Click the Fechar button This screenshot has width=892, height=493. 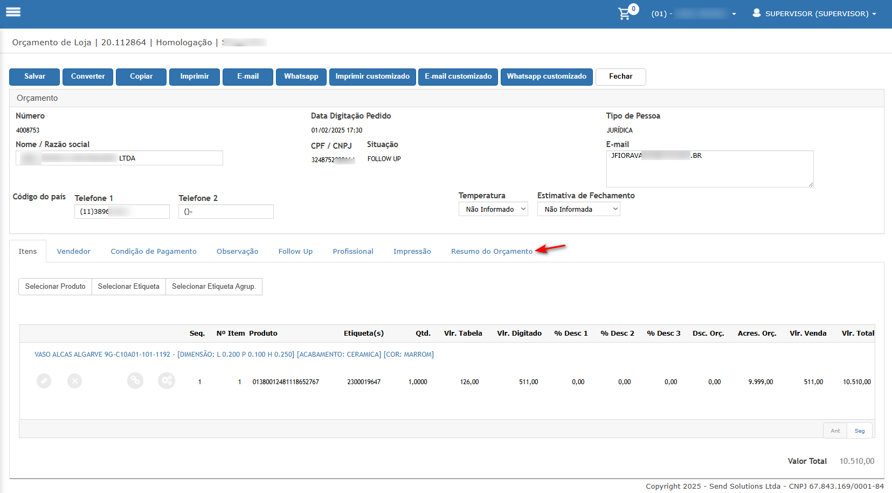pyautogui.click(x=621, y=77)
